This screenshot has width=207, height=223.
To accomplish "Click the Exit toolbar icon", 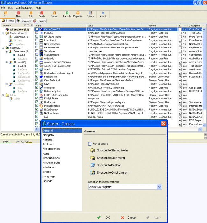I will [6, 13].
